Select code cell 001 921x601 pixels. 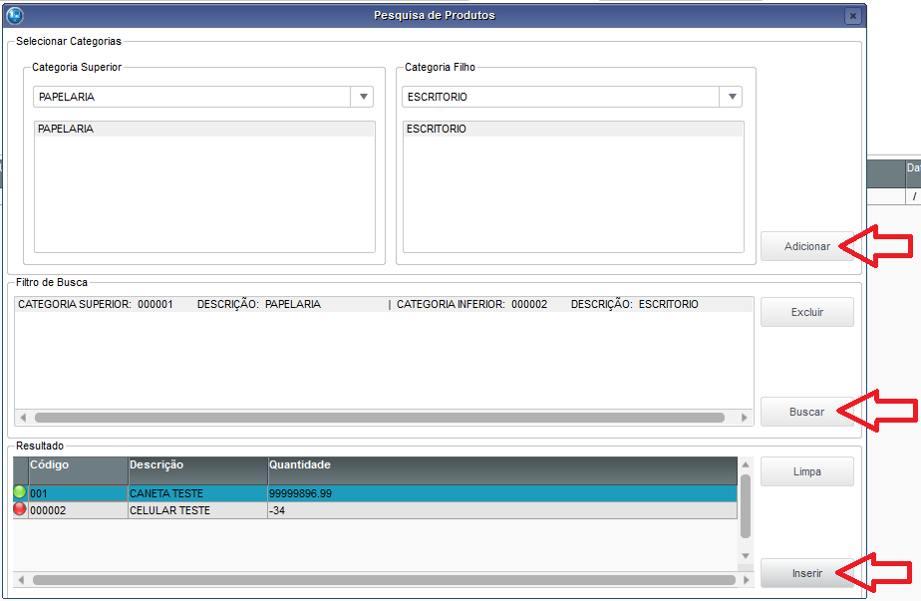click(78, 493)
